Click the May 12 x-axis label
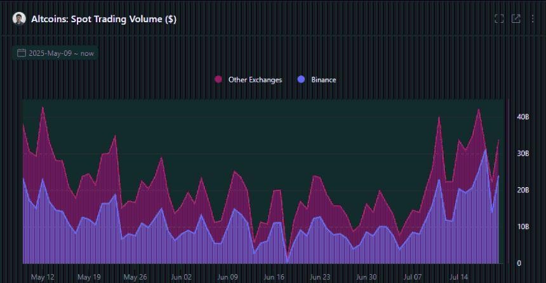The width and height of the screenshot is (546, 283). (43, 277)
